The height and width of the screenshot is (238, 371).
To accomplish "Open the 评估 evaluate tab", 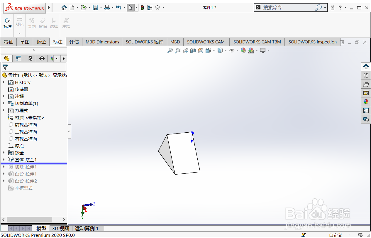I will 74,42.
